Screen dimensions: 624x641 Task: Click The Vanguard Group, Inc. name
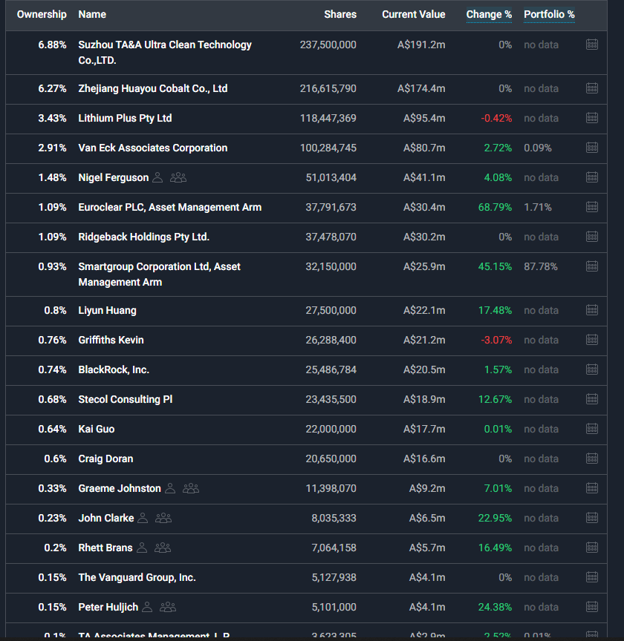tap(137, 577)
